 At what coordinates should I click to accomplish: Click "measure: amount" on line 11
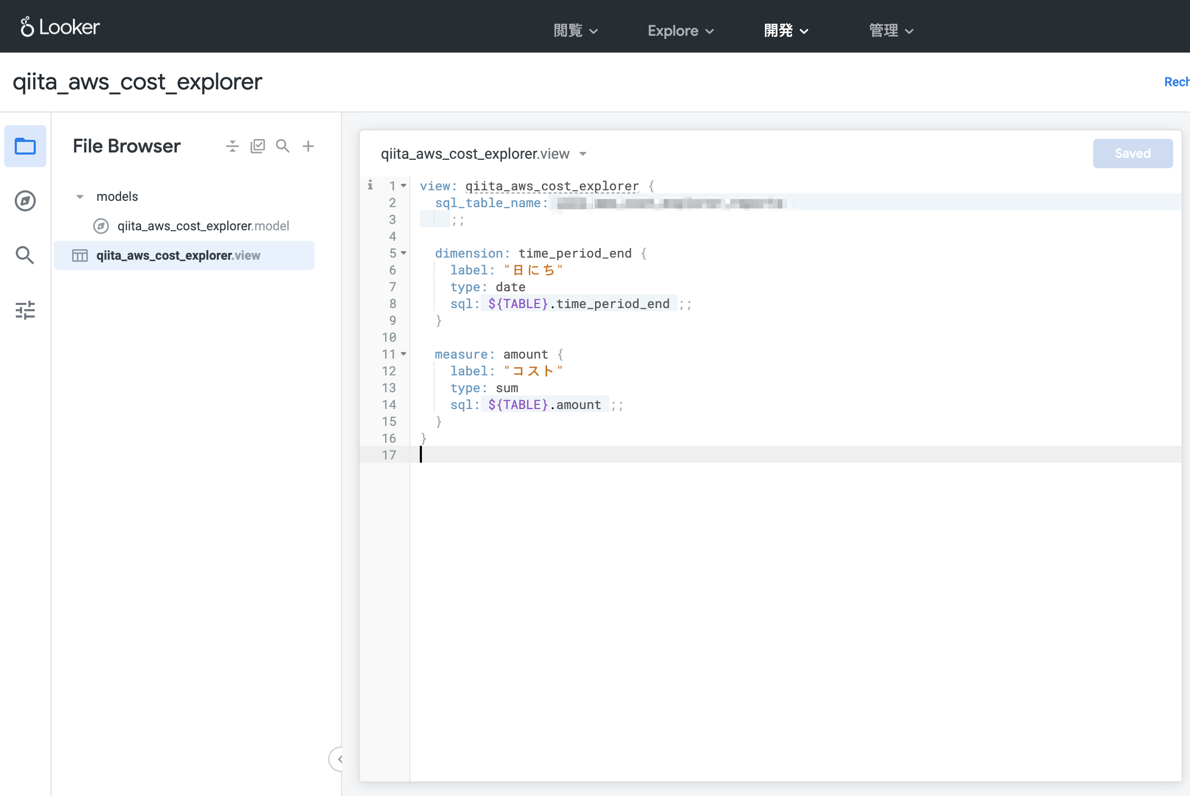(491, 354)
